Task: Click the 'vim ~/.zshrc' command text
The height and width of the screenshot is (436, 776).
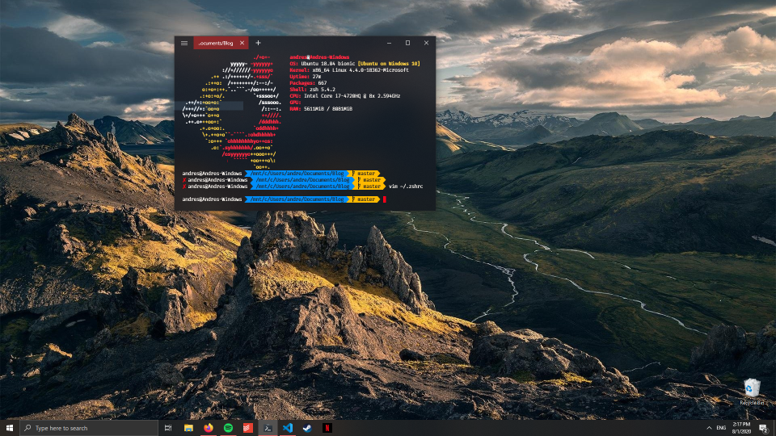Action: [x=406, y=187]
